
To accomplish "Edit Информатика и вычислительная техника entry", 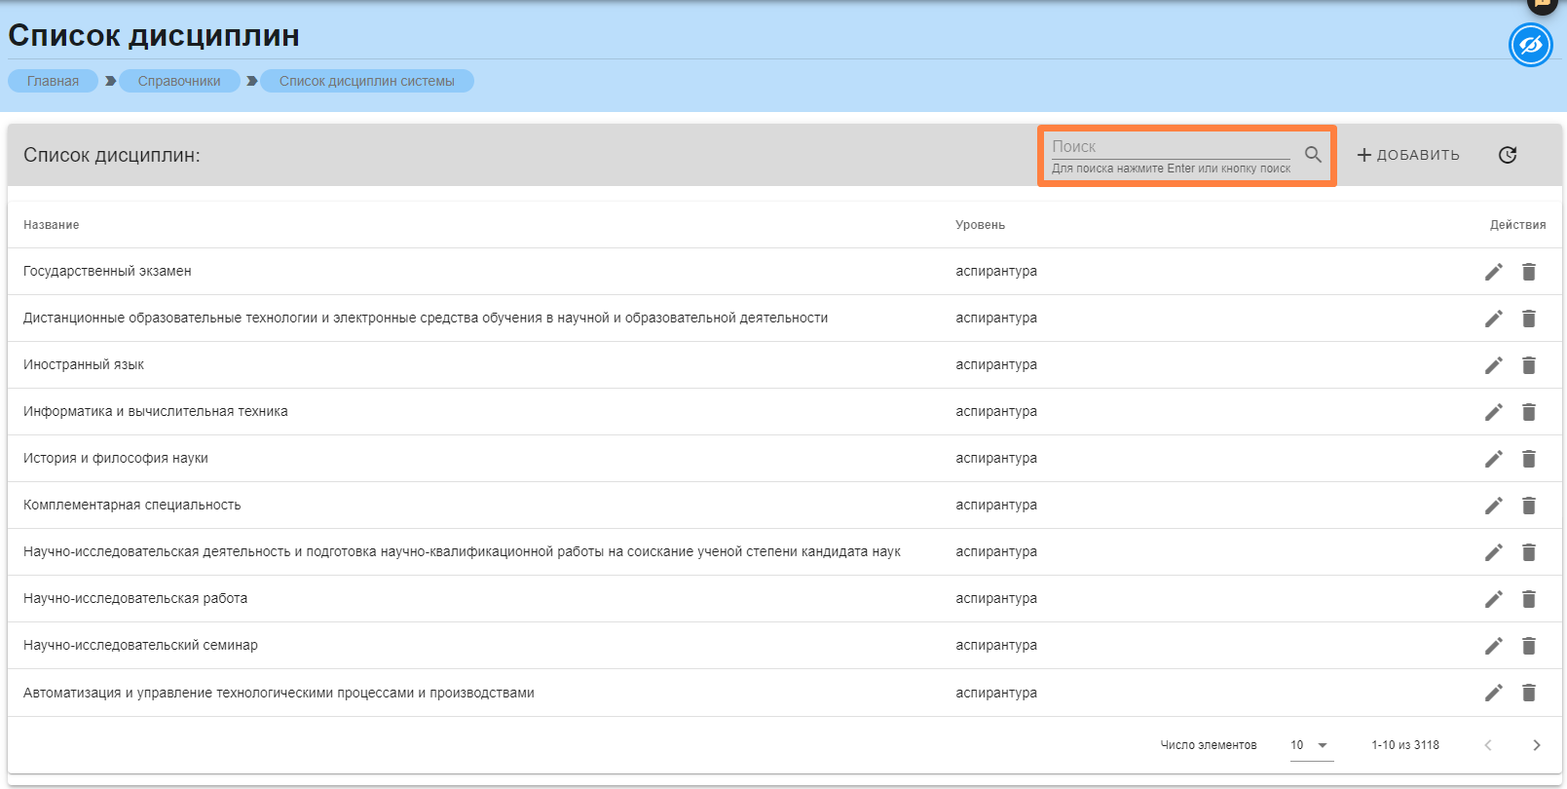I will point(1493,412).
